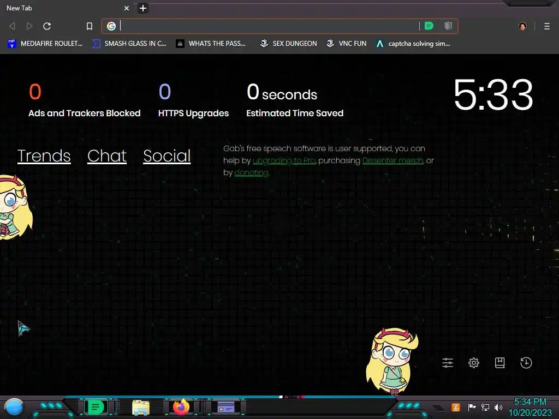Go back with the back arrow
The image size is (559, 419).
(12, 26)
